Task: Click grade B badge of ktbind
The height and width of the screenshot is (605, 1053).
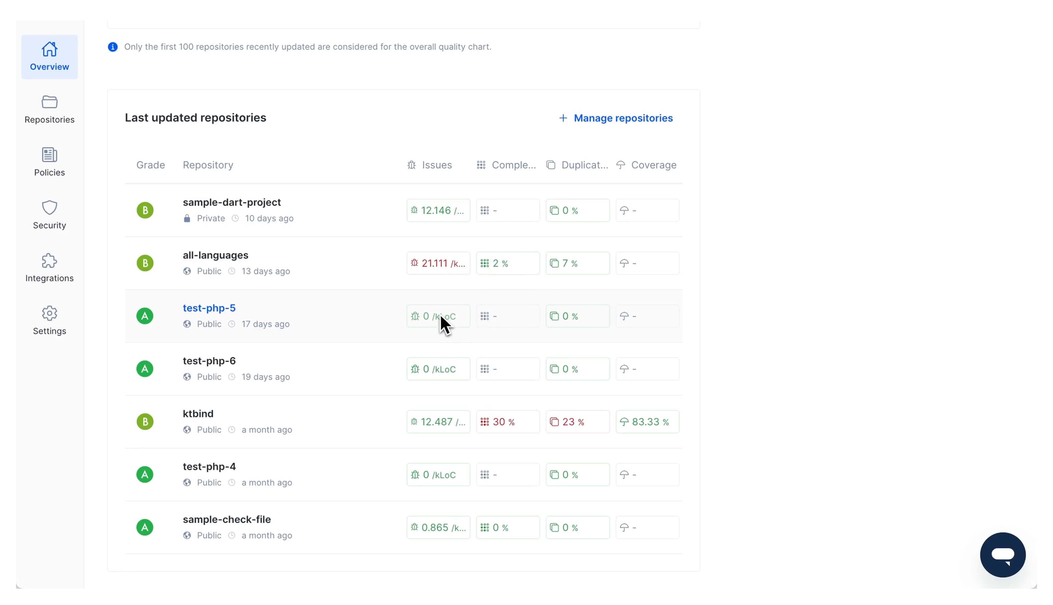Action: point(145,421)
